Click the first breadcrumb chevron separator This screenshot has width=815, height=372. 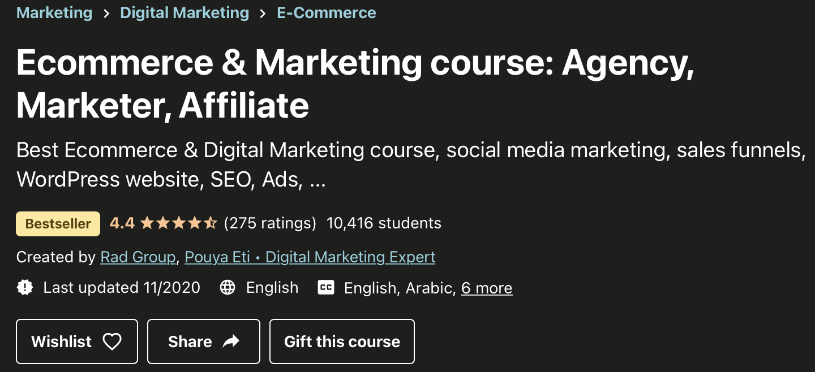(x=106, y=14)
